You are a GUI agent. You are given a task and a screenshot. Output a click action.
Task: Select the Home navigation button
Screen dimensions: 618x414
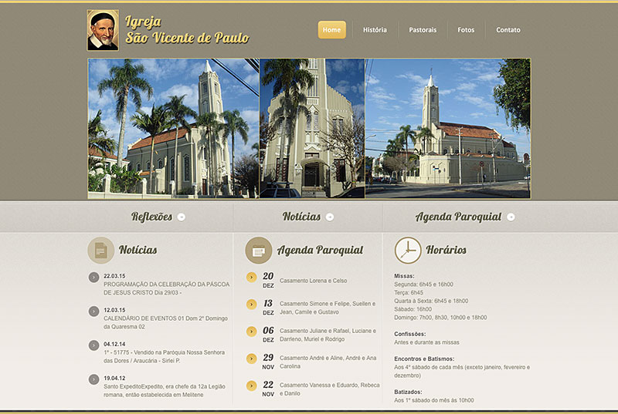(x=331, y=30)
